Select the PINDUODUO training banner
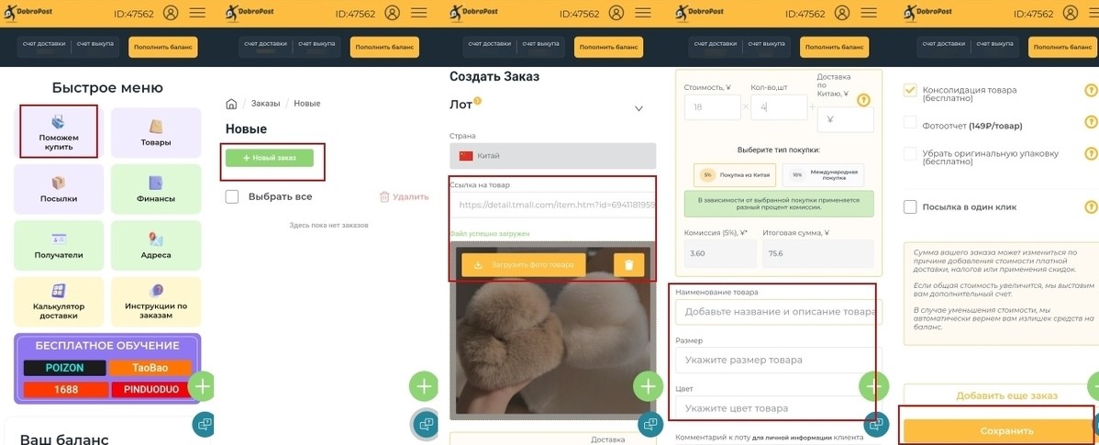Viewport: 1099px width, 445px height. [x=152, y=389]
